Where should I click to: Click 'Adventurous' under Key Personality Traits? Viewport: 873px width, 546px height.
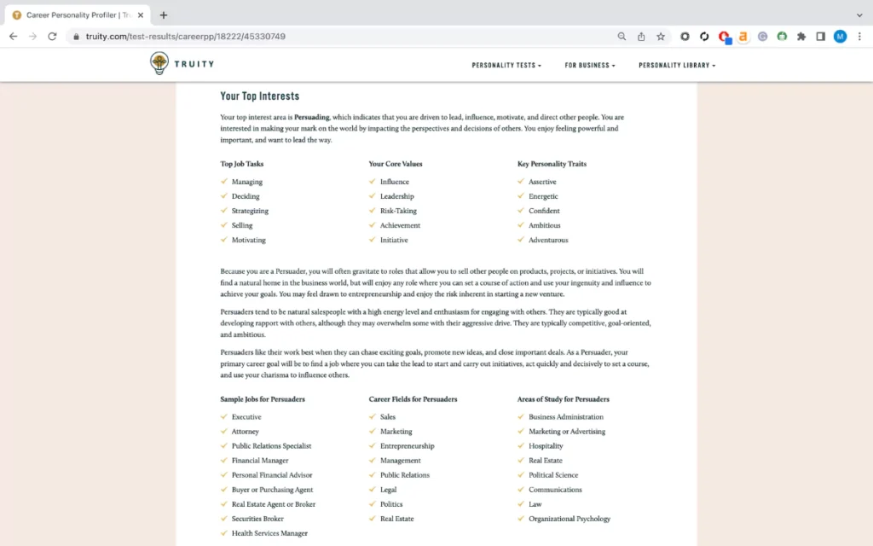[548, 240]
